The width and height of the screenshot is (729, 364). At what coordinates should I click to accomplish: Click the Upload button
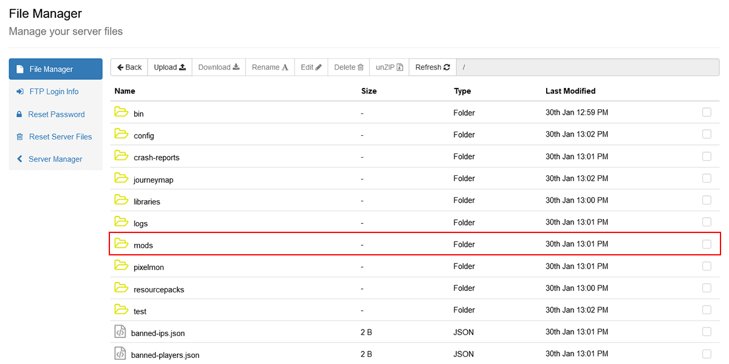pos(170,67)
